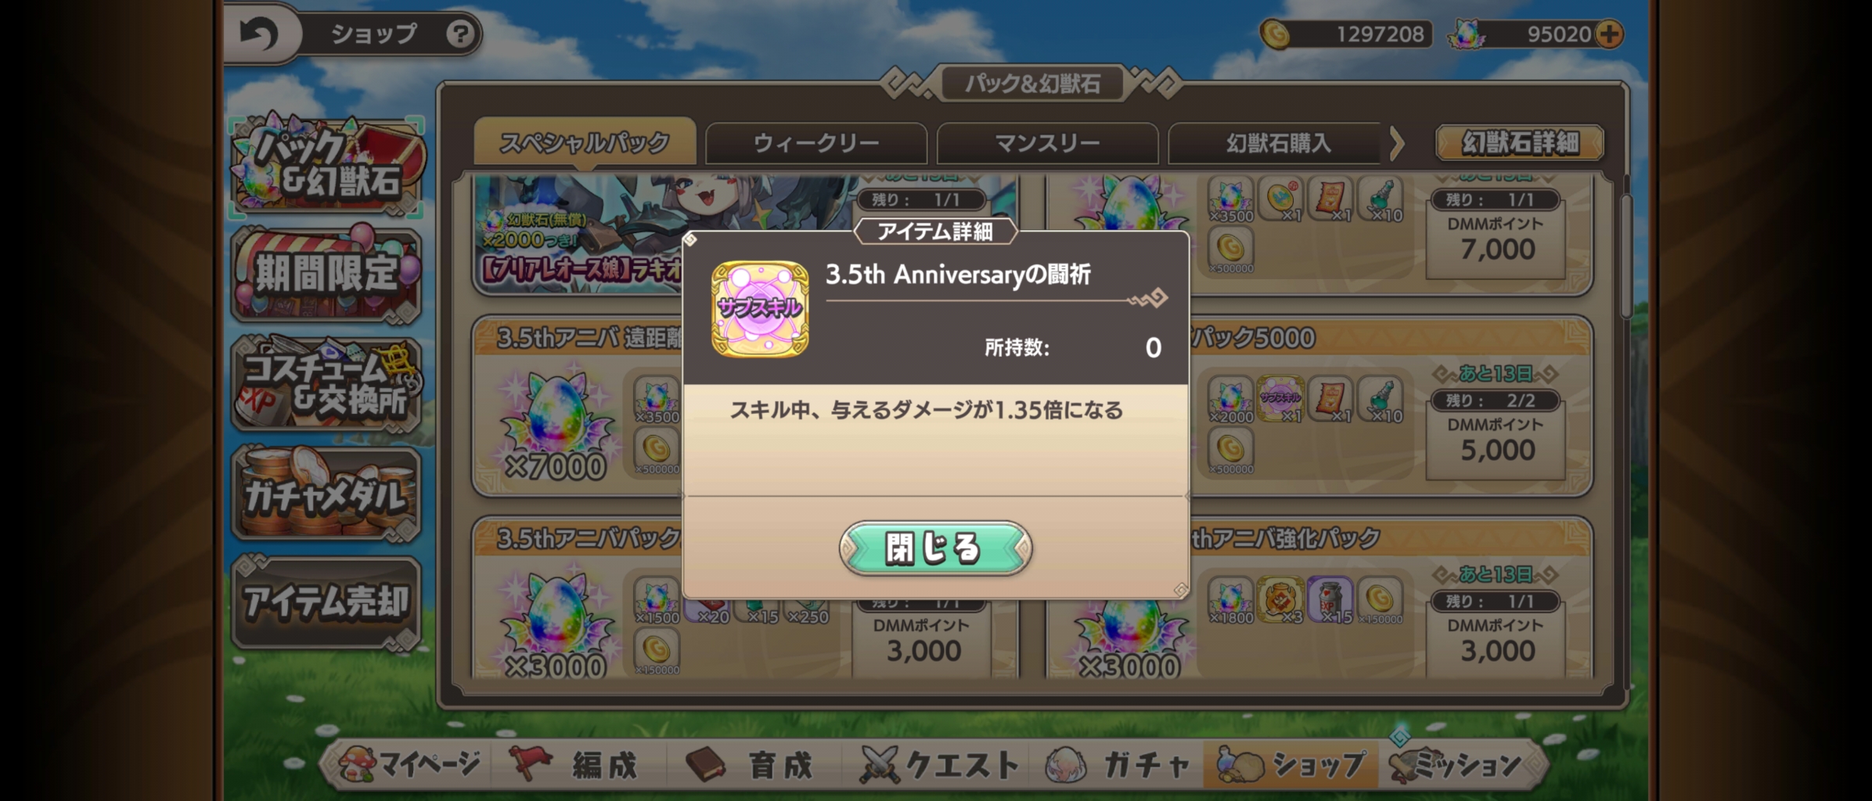Screen dimensions: 1872x801
Task: Select ガチャメダル shop category
Action: point(326,494)
